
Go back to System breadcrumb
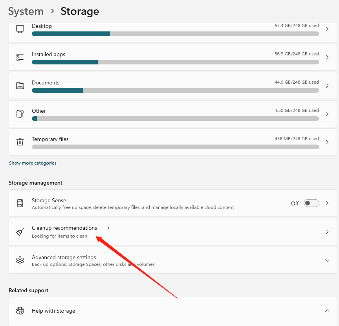pyautogui.click(x=26, y=11)
